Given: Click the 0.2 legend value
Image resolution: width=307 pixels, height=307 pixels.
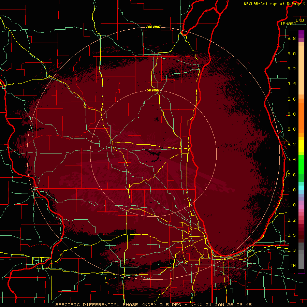Looking at the screenshot, I should pos(292,220).
